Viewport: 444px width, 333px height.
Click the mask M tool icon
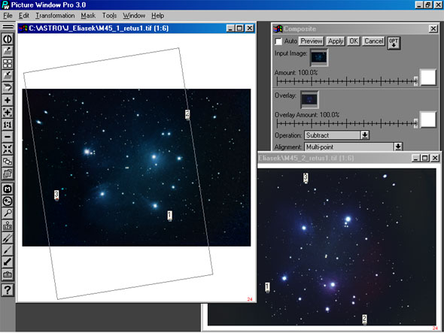point(8,189)
